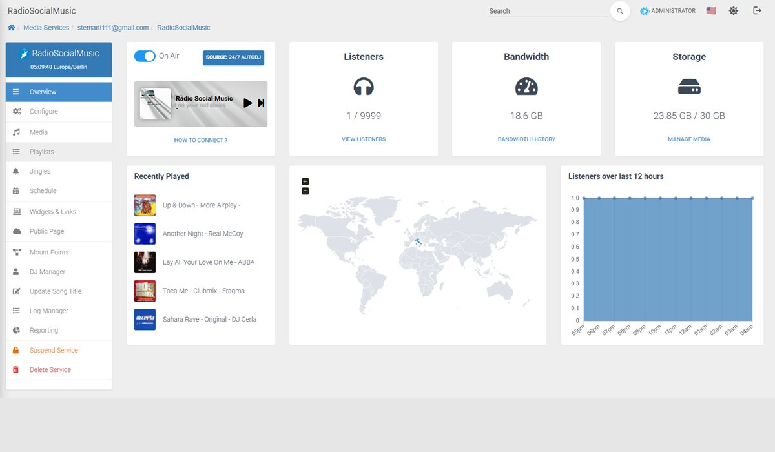Click Toca Me album thumbnail
This screenshot has height=452, width=775.
[x=145, y=291]
